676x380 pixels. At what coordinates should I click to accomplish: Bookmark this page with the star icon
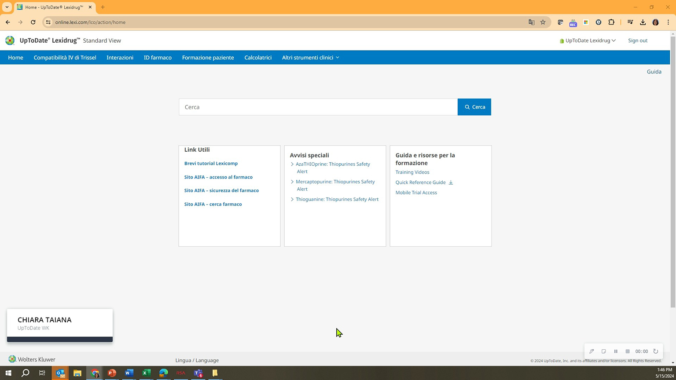[543, 22]
